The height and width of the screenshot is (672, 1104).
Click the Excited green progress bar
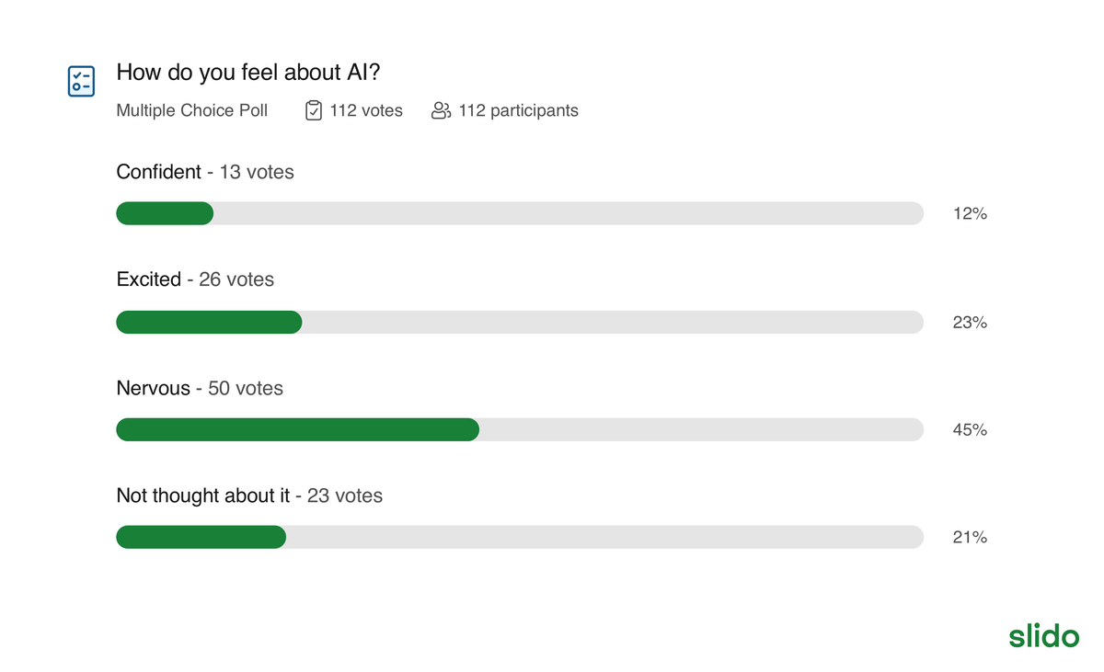click(209, 322)
